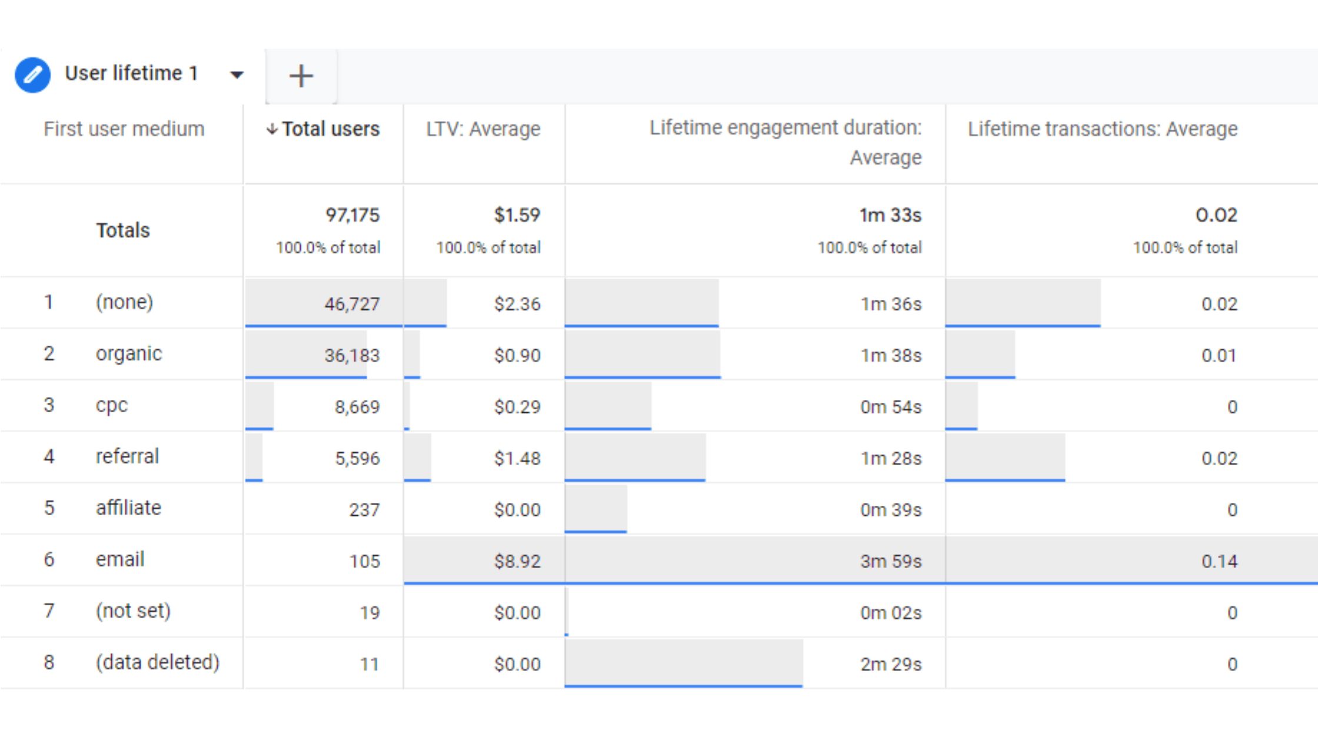Click the LTV: Average column header
Viewport: 1318px width, 741px height.
click(483, 129)
